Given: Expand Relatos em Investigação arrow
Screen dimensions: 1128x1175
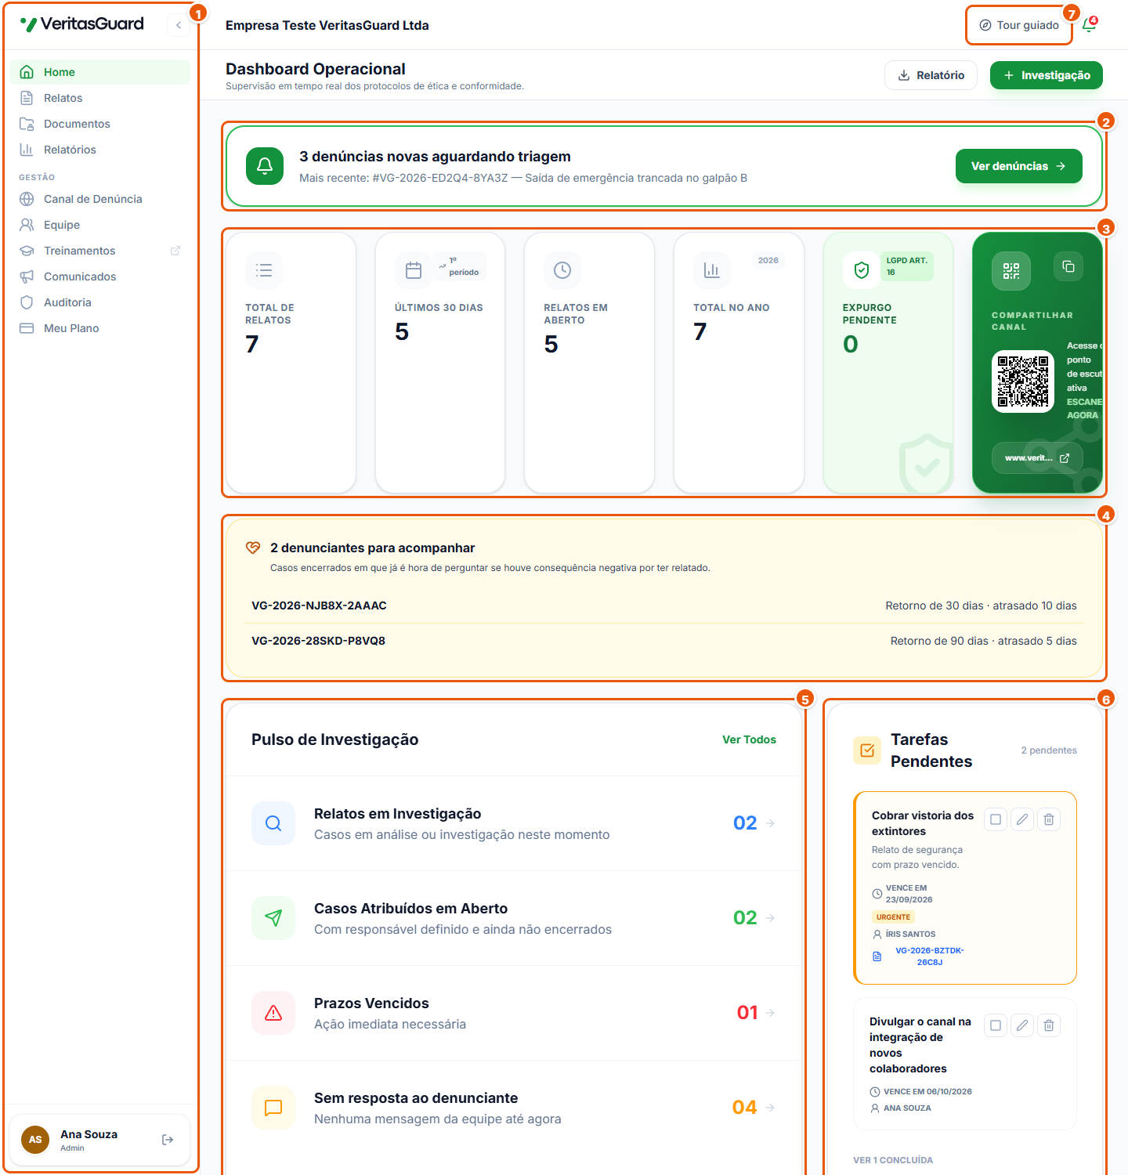Looking at the screenshot, I should (x=770, y=823).
